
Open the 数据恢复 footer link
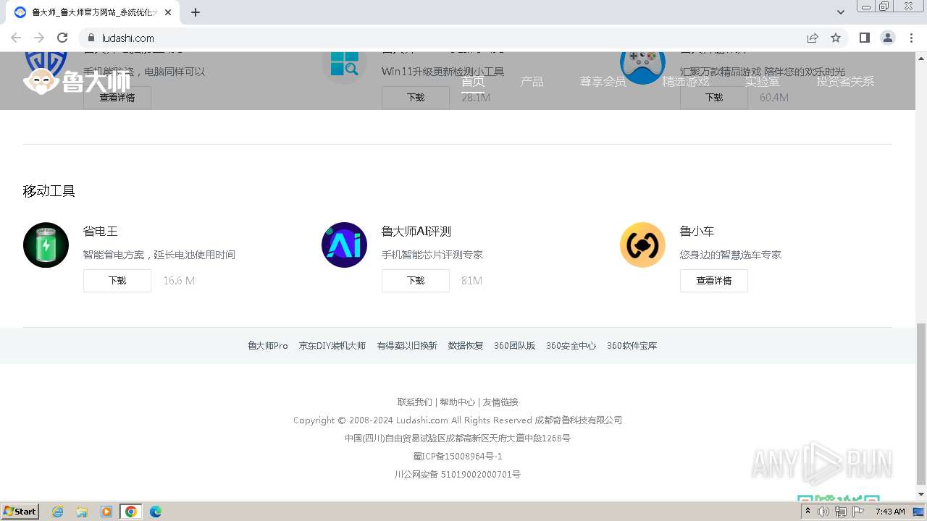pos(466,346)
